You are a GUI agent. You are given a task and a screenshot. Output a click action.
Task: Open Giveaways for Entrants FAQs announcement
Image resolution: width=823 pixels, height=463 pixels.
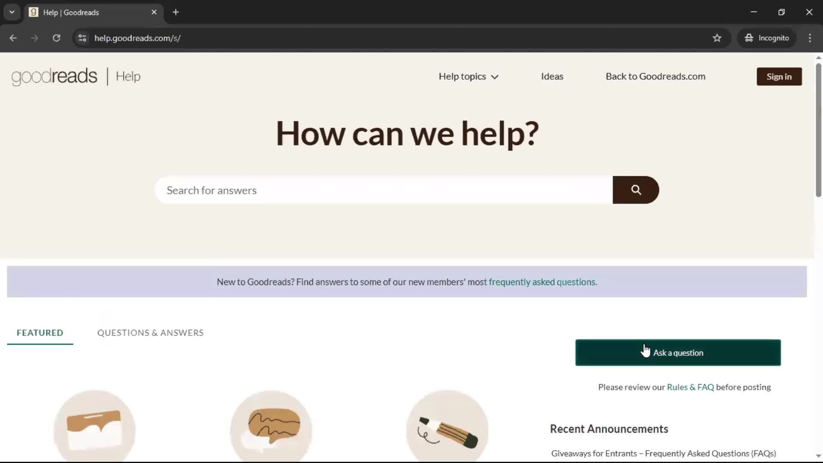pos(664,454)
